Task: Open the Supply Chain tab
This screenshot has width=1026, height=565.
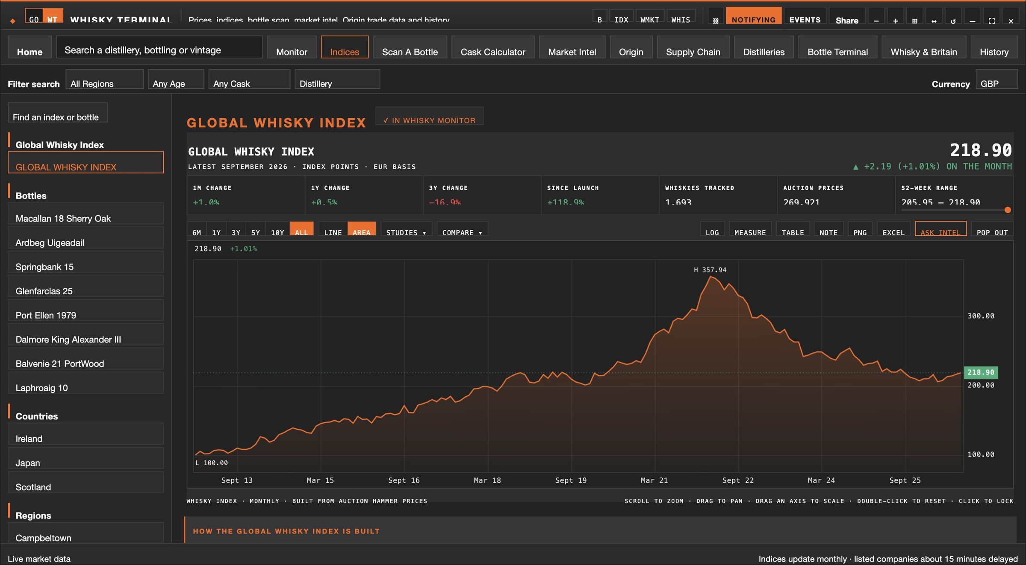Action: click(693, 47)
